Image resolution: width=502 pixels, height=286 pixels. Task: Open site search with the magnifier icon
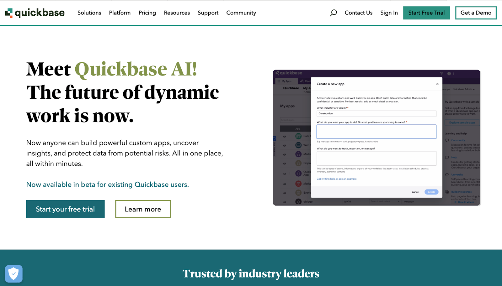point(334,13)
